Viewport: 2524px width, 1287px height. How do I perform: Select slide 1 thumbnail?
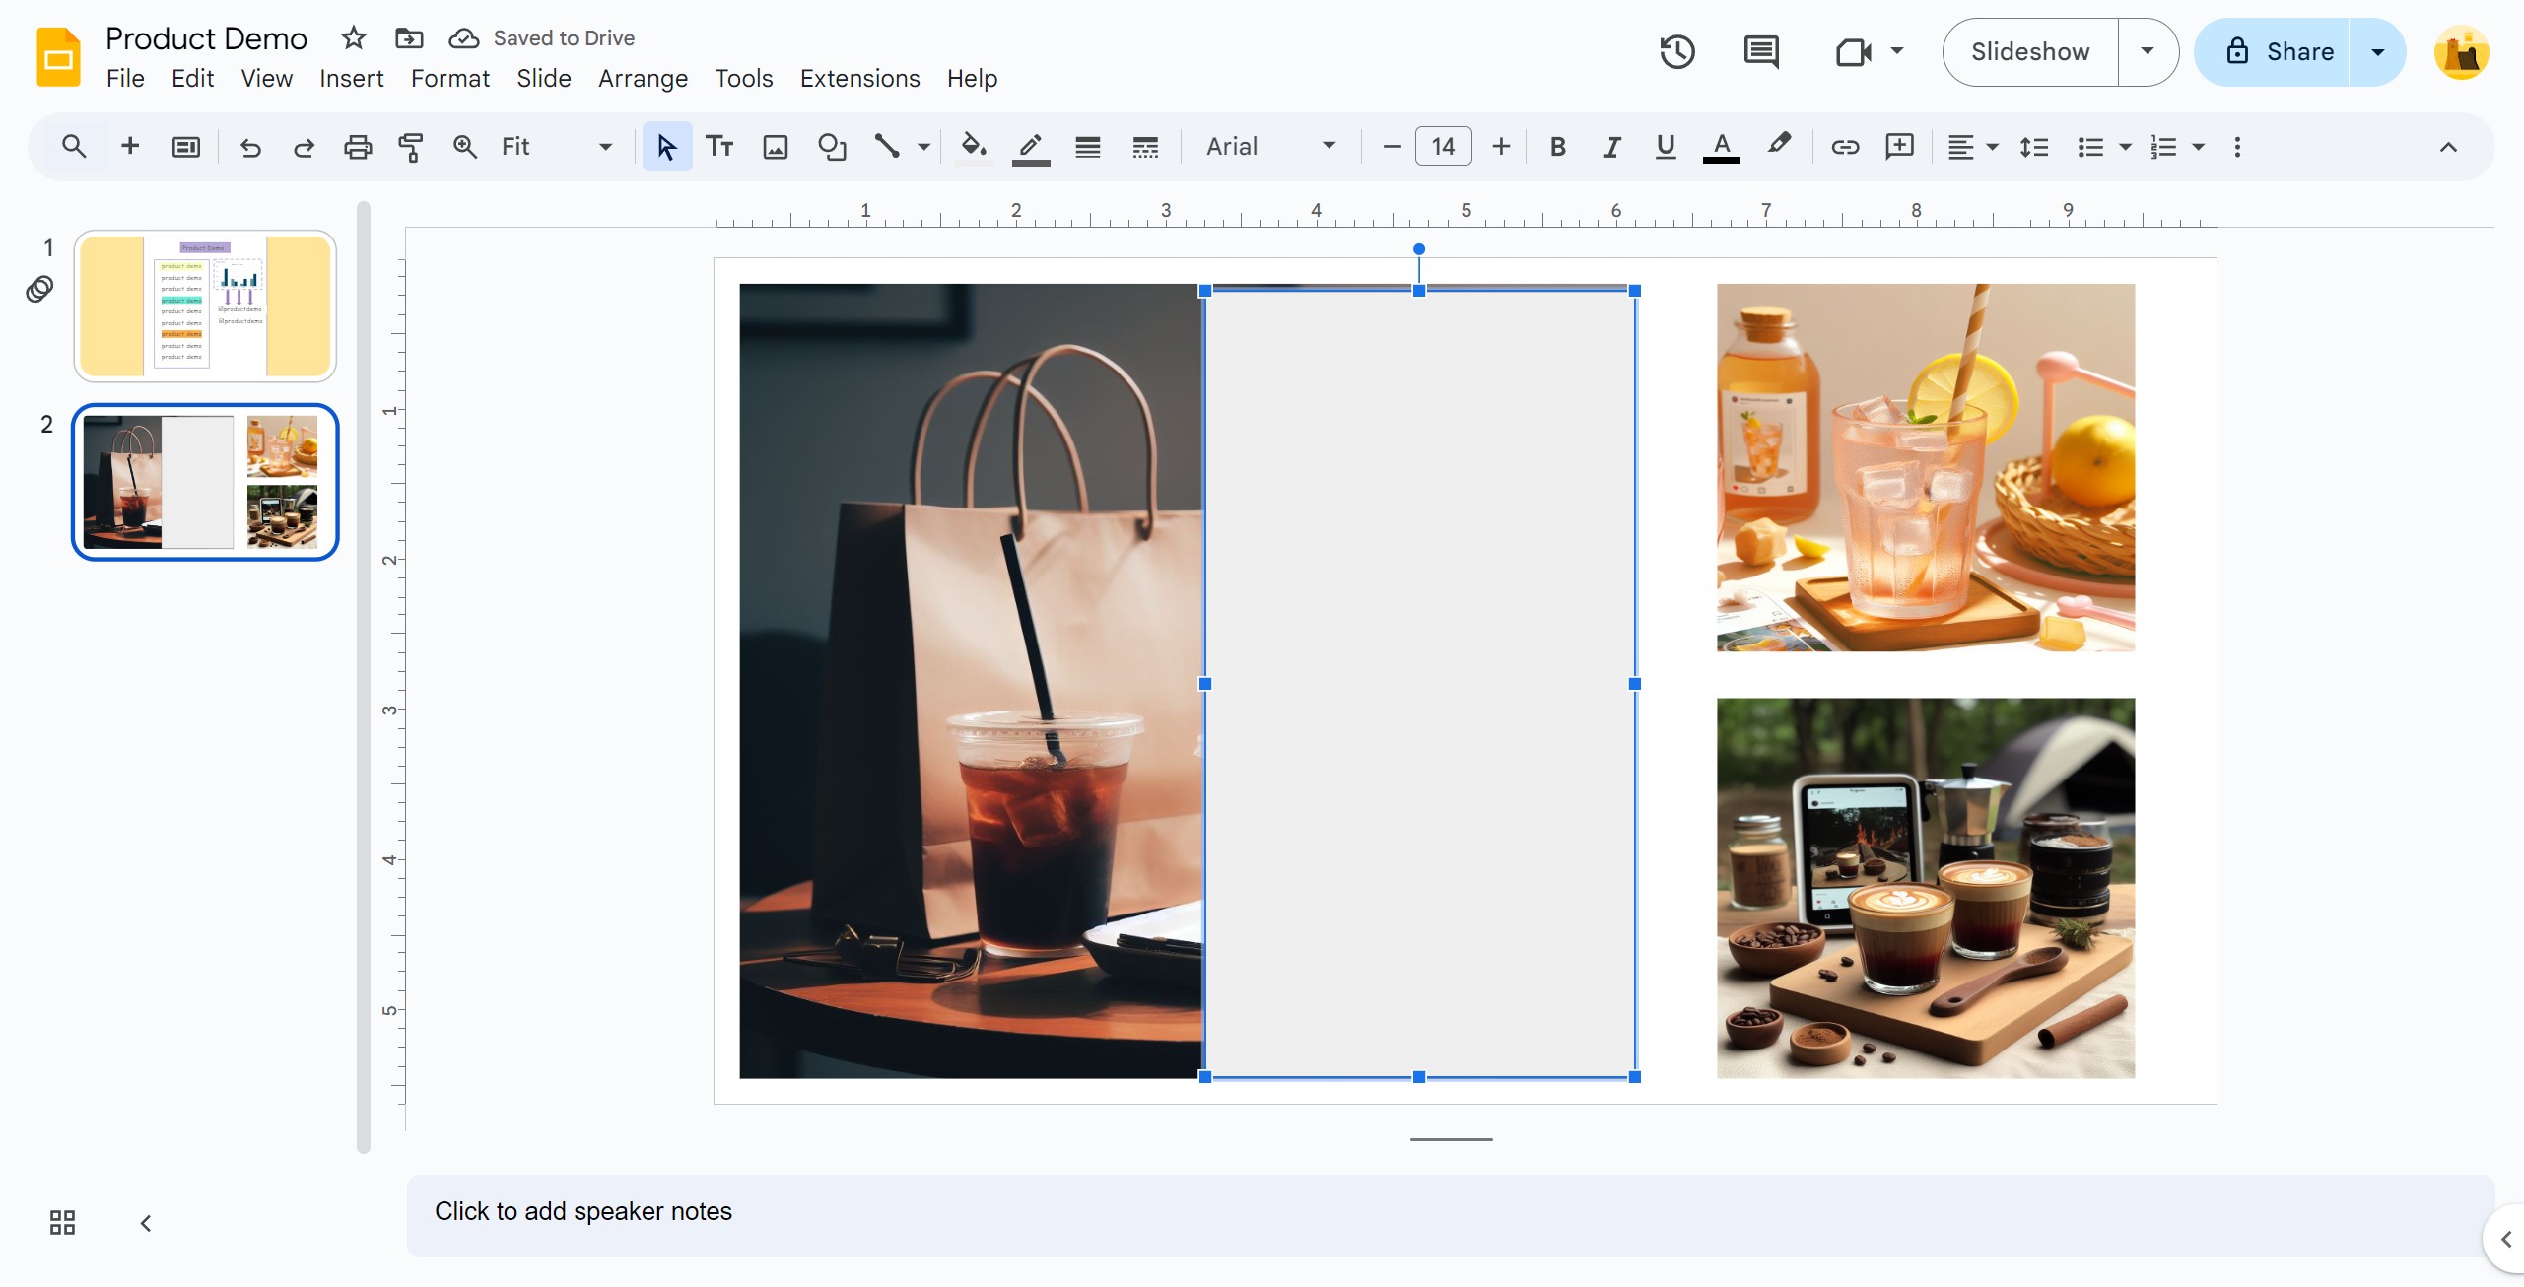(x=205, y=306)
